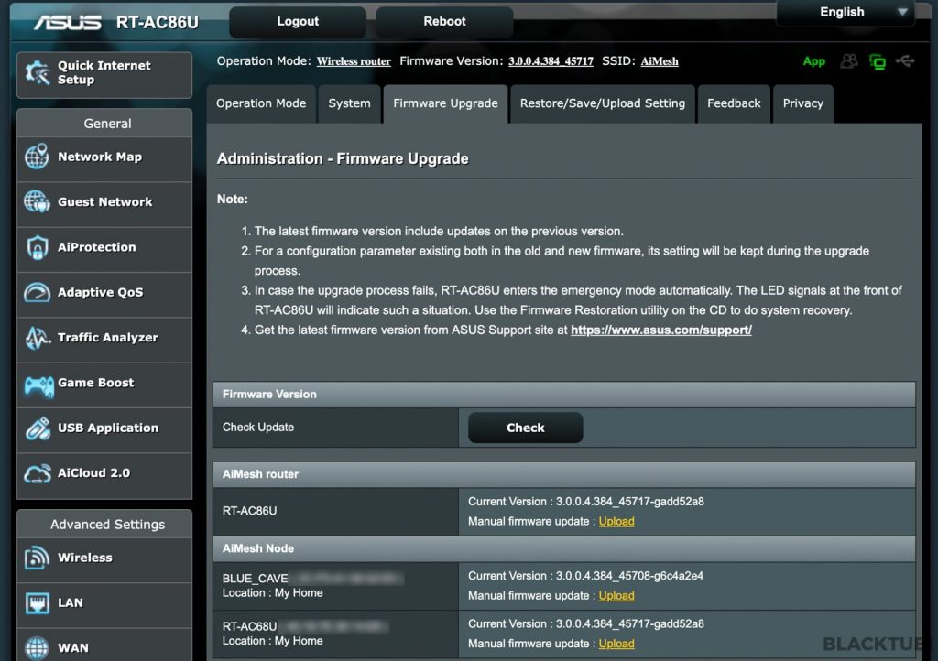Click the RT-AC68U node name
938x661 pixels.
(249, 626)
